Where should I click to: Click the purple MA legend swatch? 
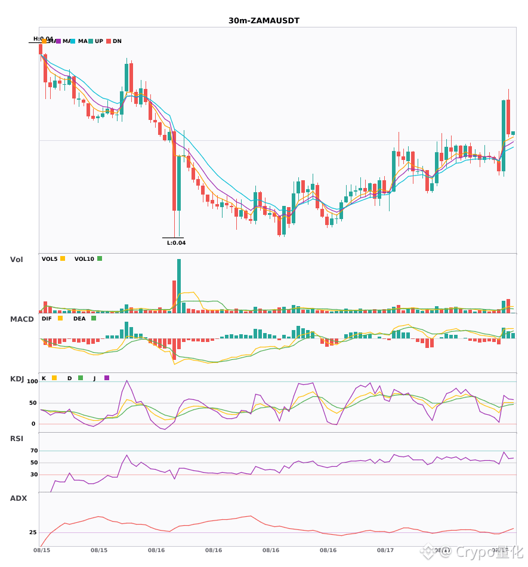click(58, 41)
